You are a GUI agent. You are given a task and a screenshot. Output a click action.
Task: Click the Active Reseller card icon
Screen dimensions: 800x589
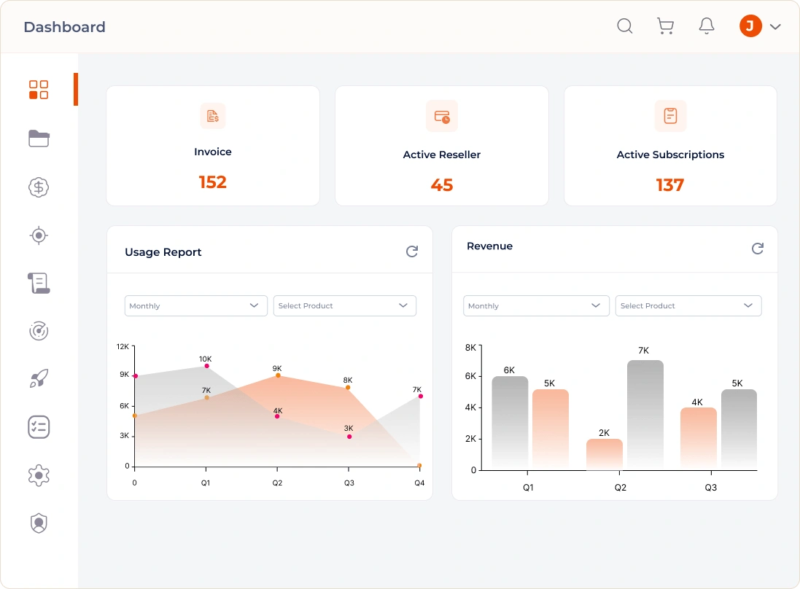pyautogui.click(x=442, y=117)
